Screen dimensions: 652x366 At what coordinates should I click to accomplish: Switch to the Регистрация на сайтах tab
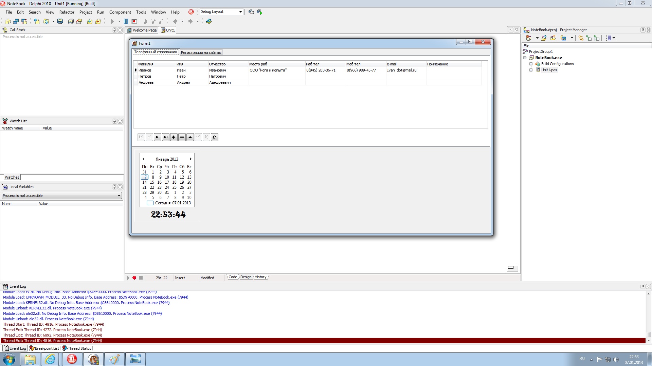coord(201,53)
